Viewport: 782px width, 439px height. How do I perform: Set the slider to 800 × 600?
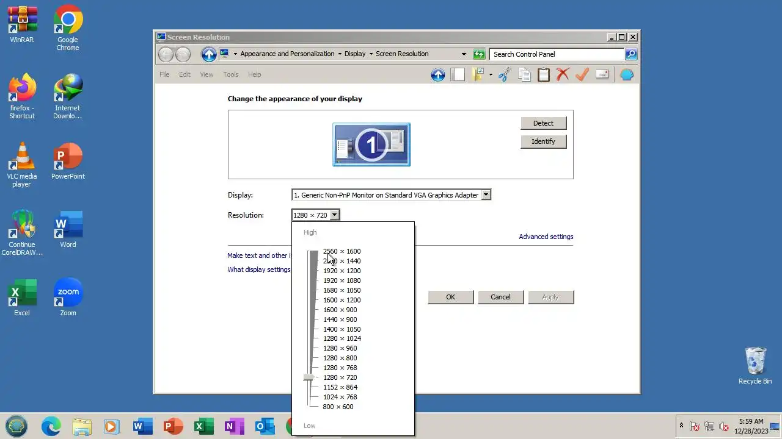(338, 407)
